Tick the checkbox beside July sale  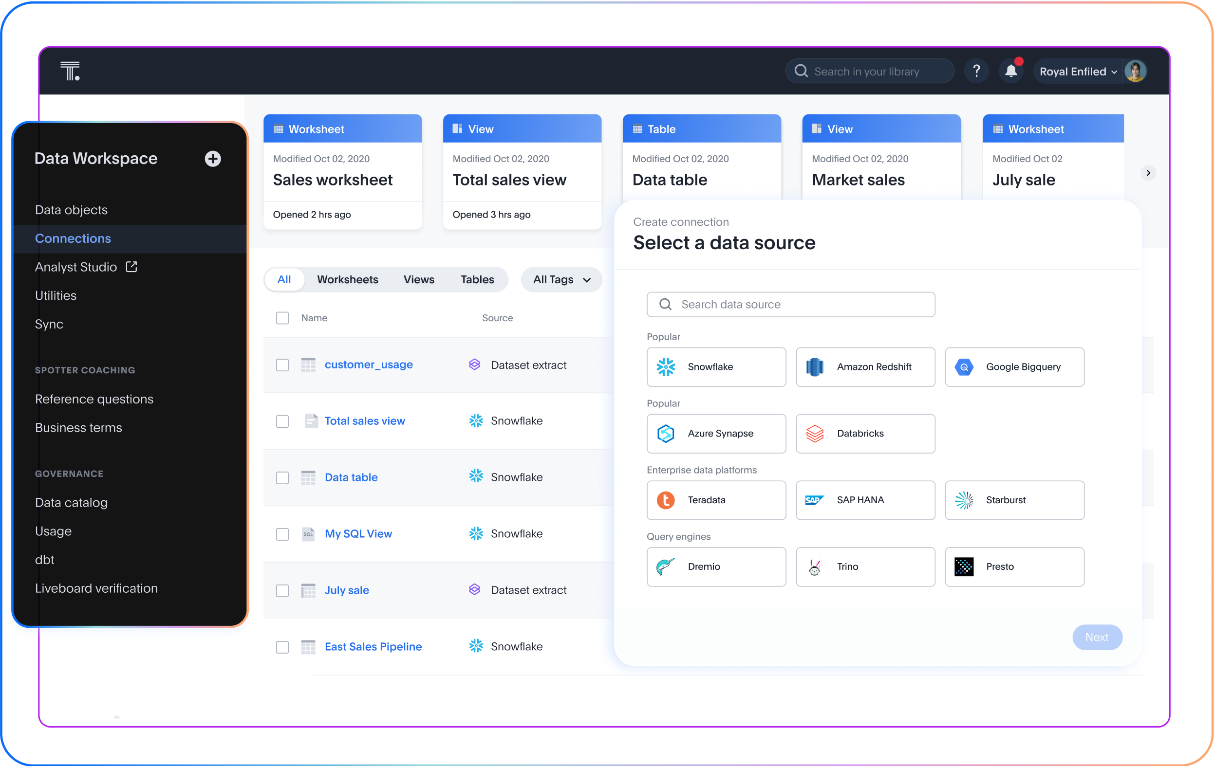click(282, 590)
